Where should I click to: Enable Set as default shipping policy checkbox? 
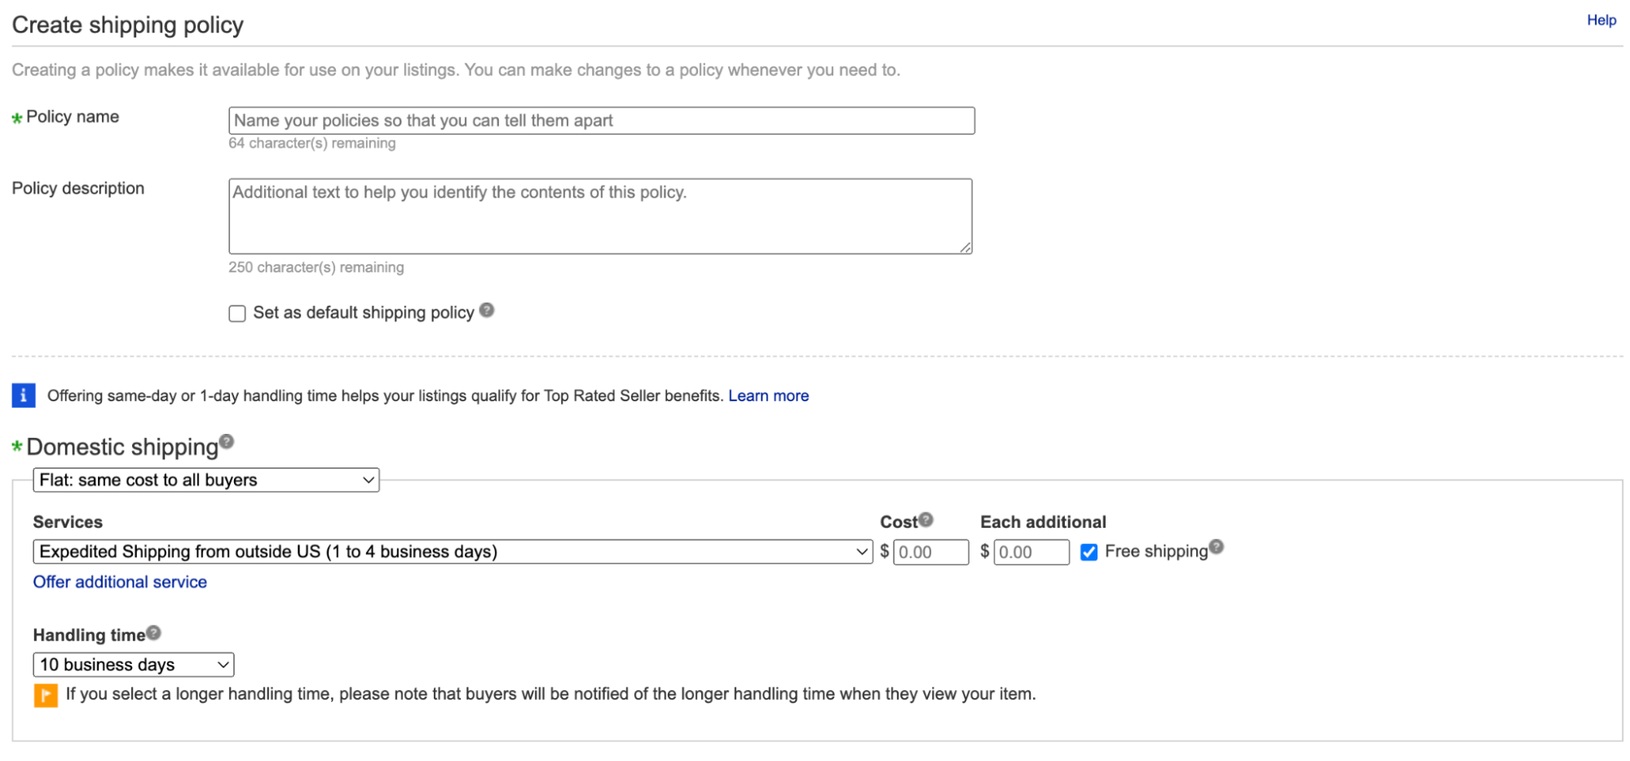click(x=237, y=313)
